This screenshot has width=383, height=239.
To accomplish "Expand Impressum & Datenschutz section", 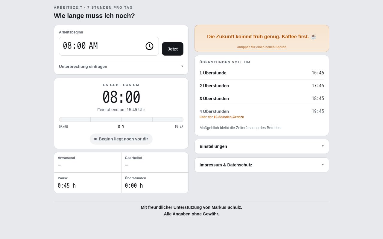I will click(262, 165).
